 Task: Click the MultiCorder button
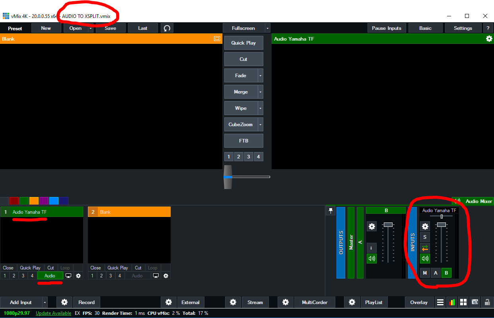315,302
